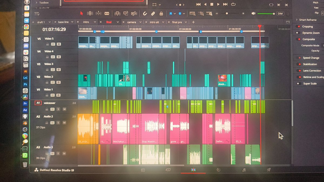Toggle the Linked Selection chain icon
324x182 pixels.
pos(153,13)
